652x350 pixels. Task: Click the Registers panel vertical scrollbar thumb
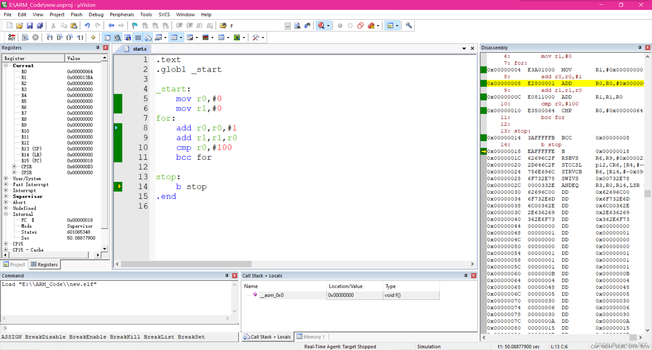tap(105, 145)
